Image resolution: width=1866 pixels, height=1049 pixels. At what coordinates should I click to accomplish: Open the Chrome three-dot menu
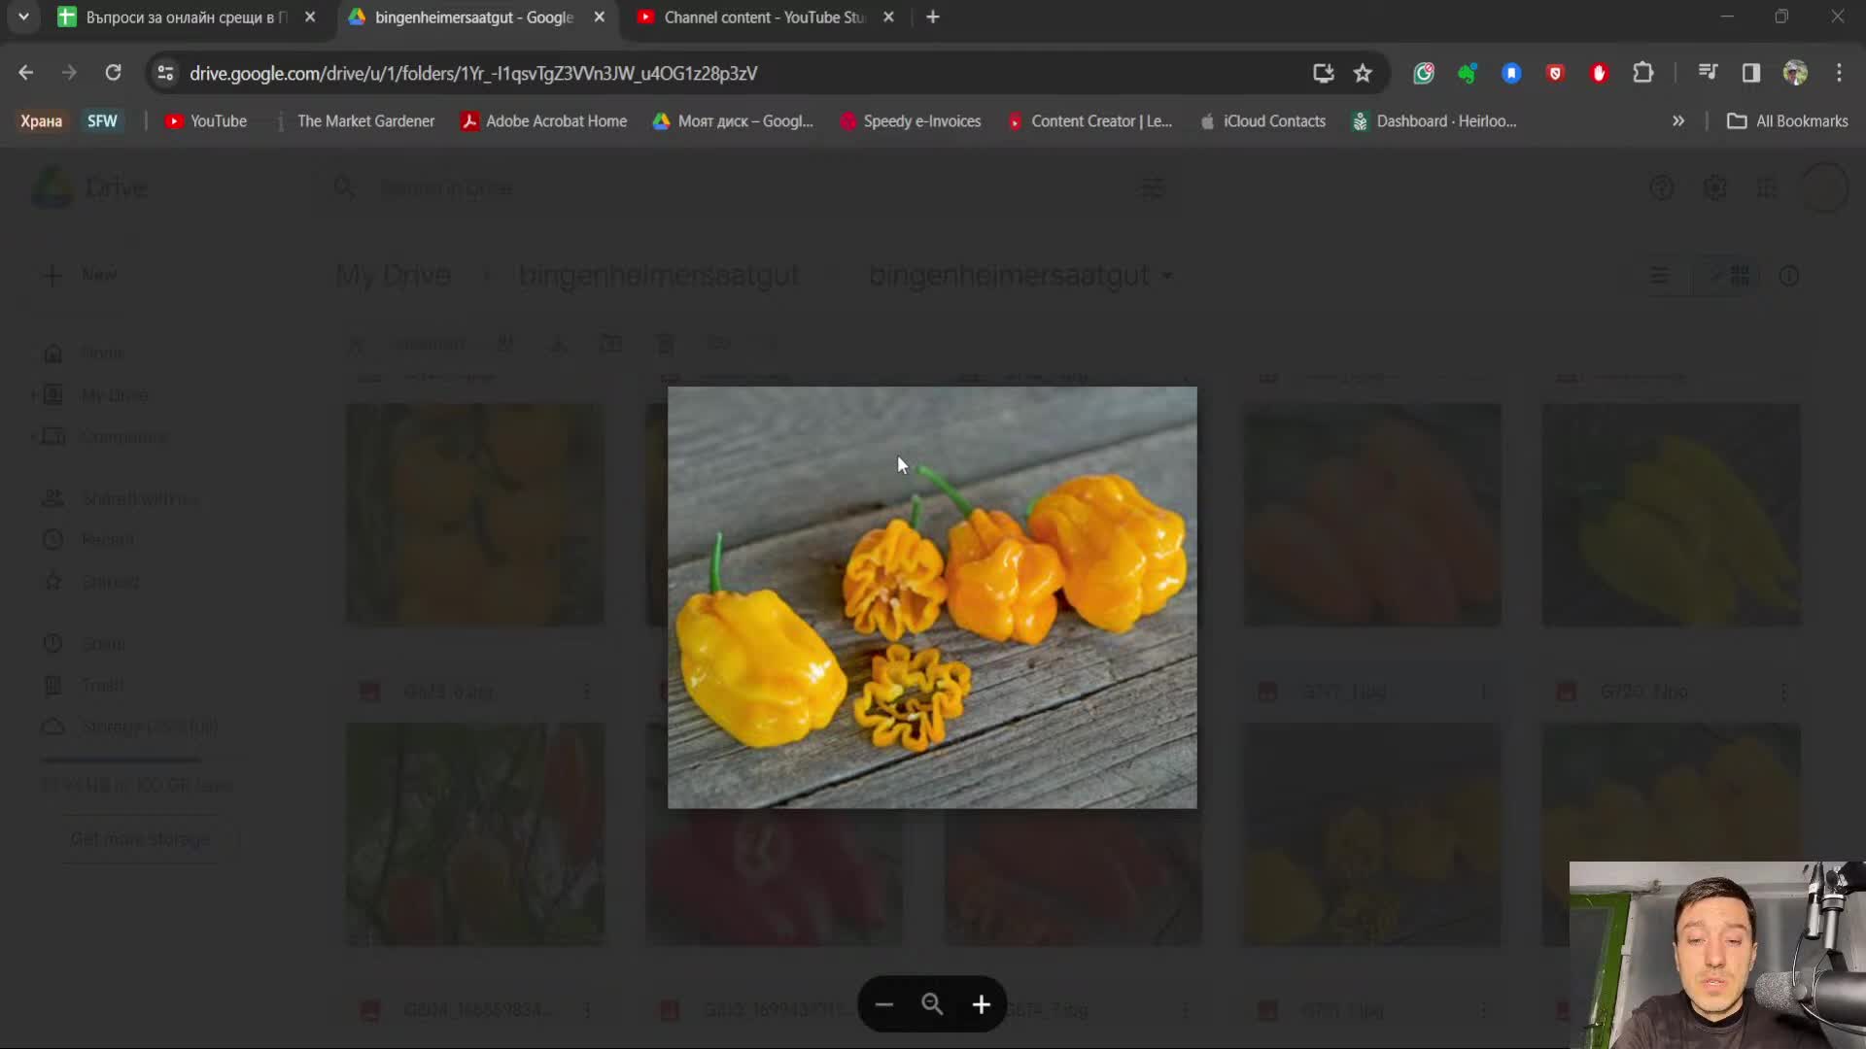pos(1839,73)
